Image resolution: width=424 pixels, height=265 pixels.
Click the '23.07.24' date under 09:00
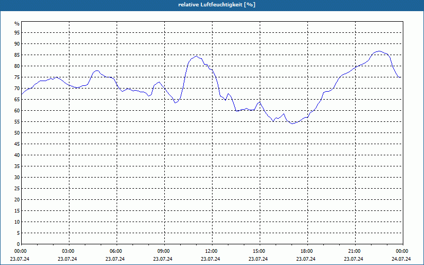pos(163,259)
